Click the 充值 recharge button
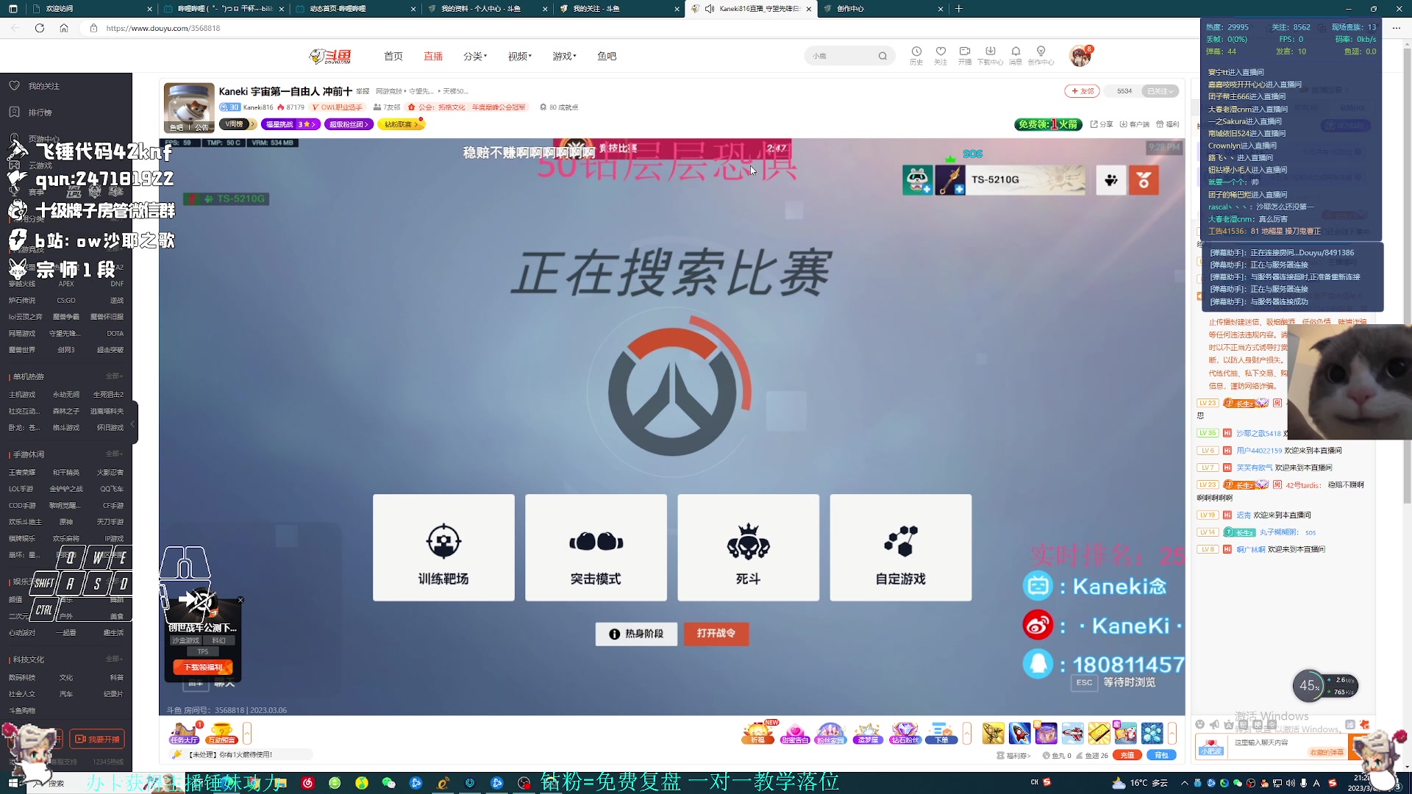 pos(1127,755)
